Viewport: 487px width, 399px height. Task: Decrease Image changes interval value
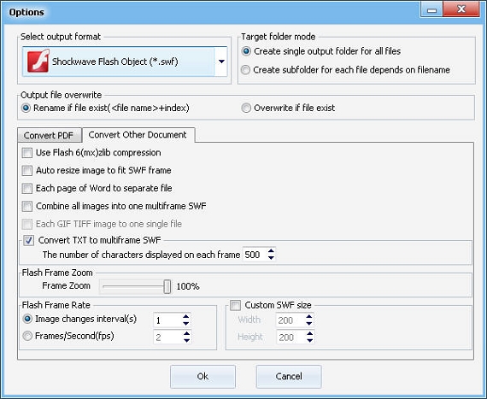[186, 324]
